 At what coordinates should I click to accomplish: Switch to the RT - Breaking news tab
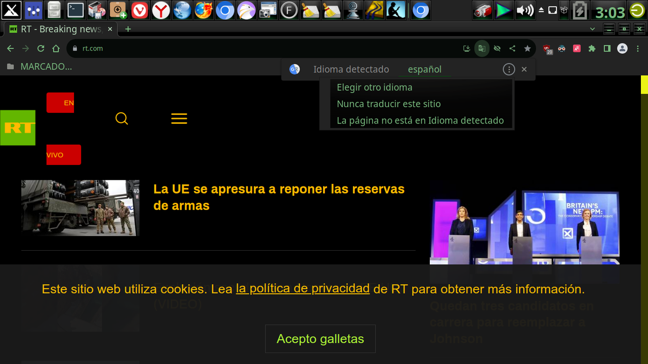[60, 29]
